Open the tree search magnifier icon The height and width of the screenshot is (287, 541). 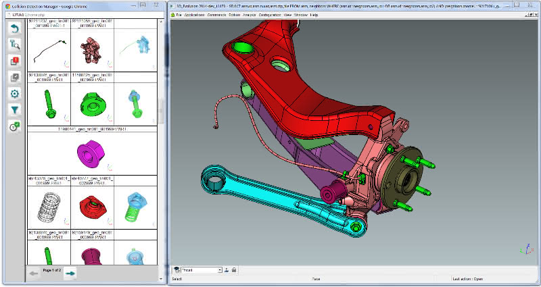(x=14, y=45)
